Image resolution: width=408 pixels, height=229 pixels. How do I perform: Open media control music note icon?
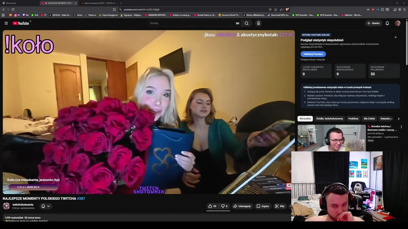point(395,10)
